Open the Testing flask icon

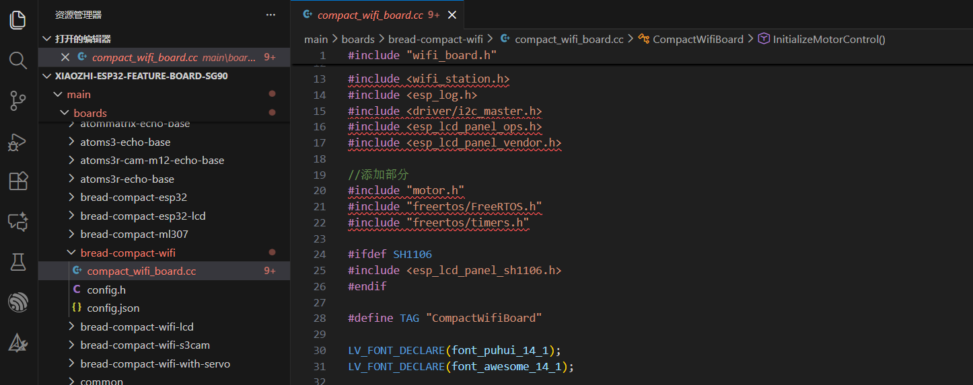pyautogui.click(x=18, y=262)
